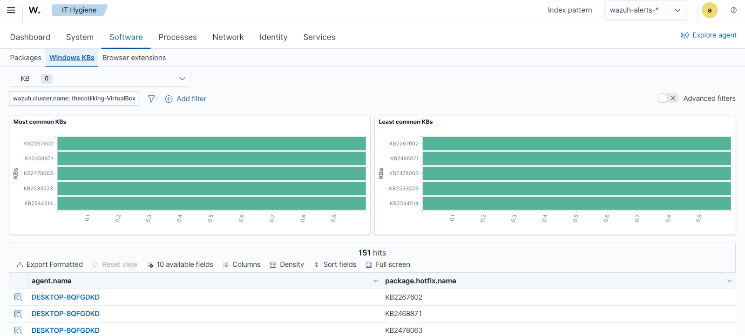This screenshot has height=336, width=745.
Task: Open the hamburger navigation menu
Action: [x=11, y=10]
